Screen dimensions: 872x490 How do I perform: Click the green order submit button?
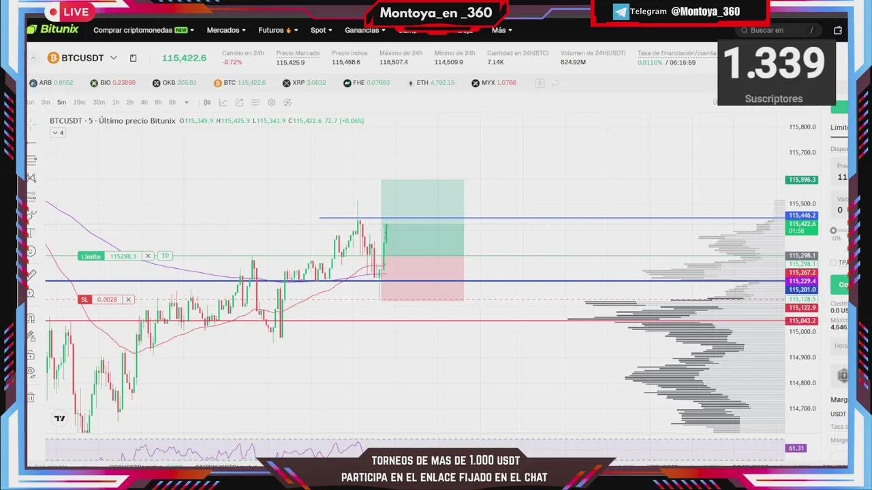[x=839, y=284]
